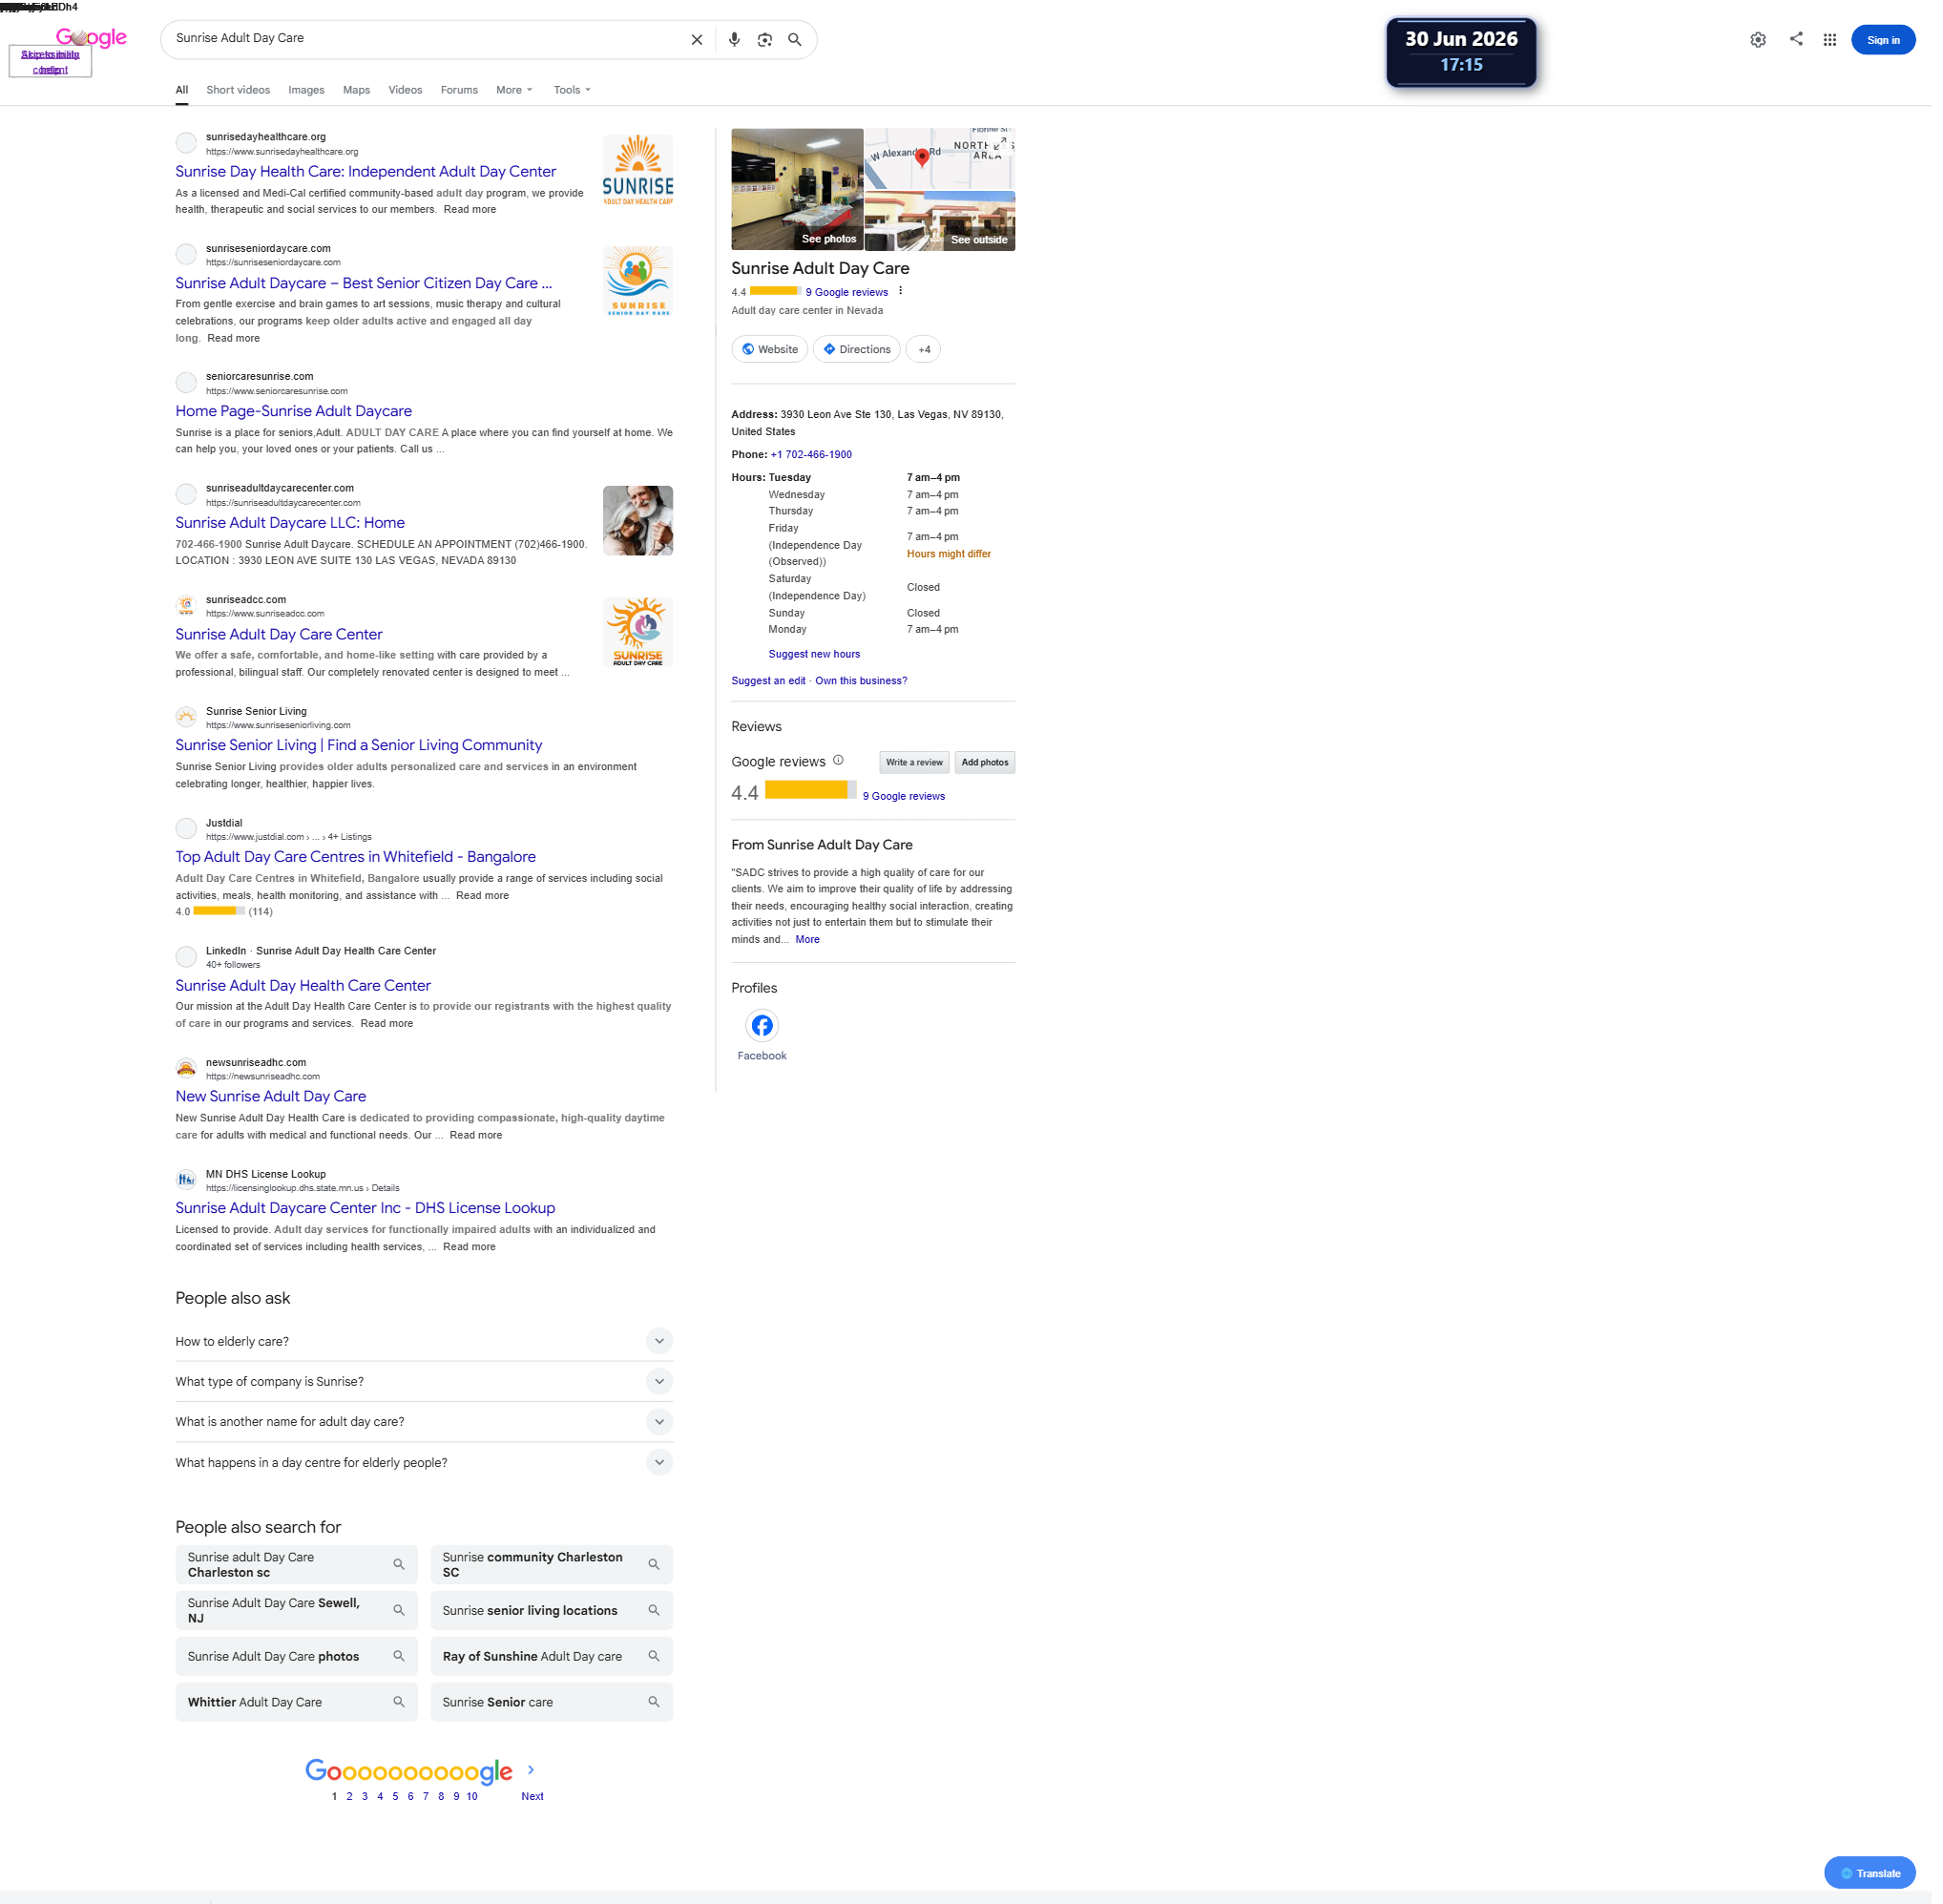
Task: Click the Sunrise Senior Living favicon
Action: [x=186, y=716]
